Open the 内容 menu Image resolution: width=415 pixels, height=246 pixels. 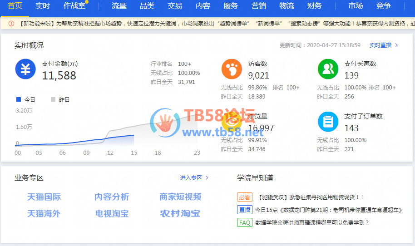(x=203, y=5)
